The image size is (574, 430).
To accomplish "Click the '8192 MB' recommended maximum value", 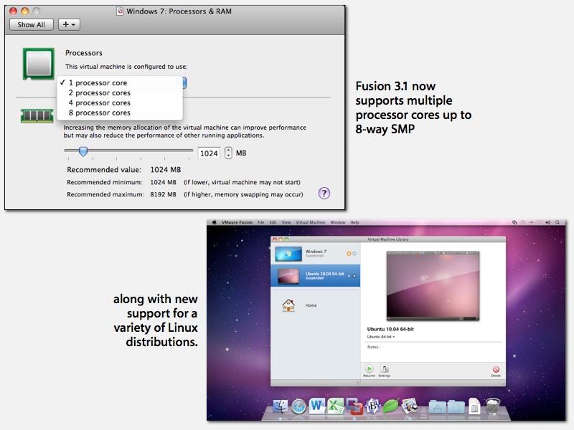I will click(164, 194).
